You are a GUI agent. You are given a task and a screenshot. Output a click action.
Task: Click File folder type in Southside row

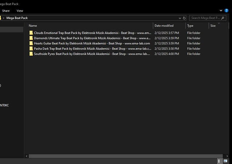tap(194, 54)
